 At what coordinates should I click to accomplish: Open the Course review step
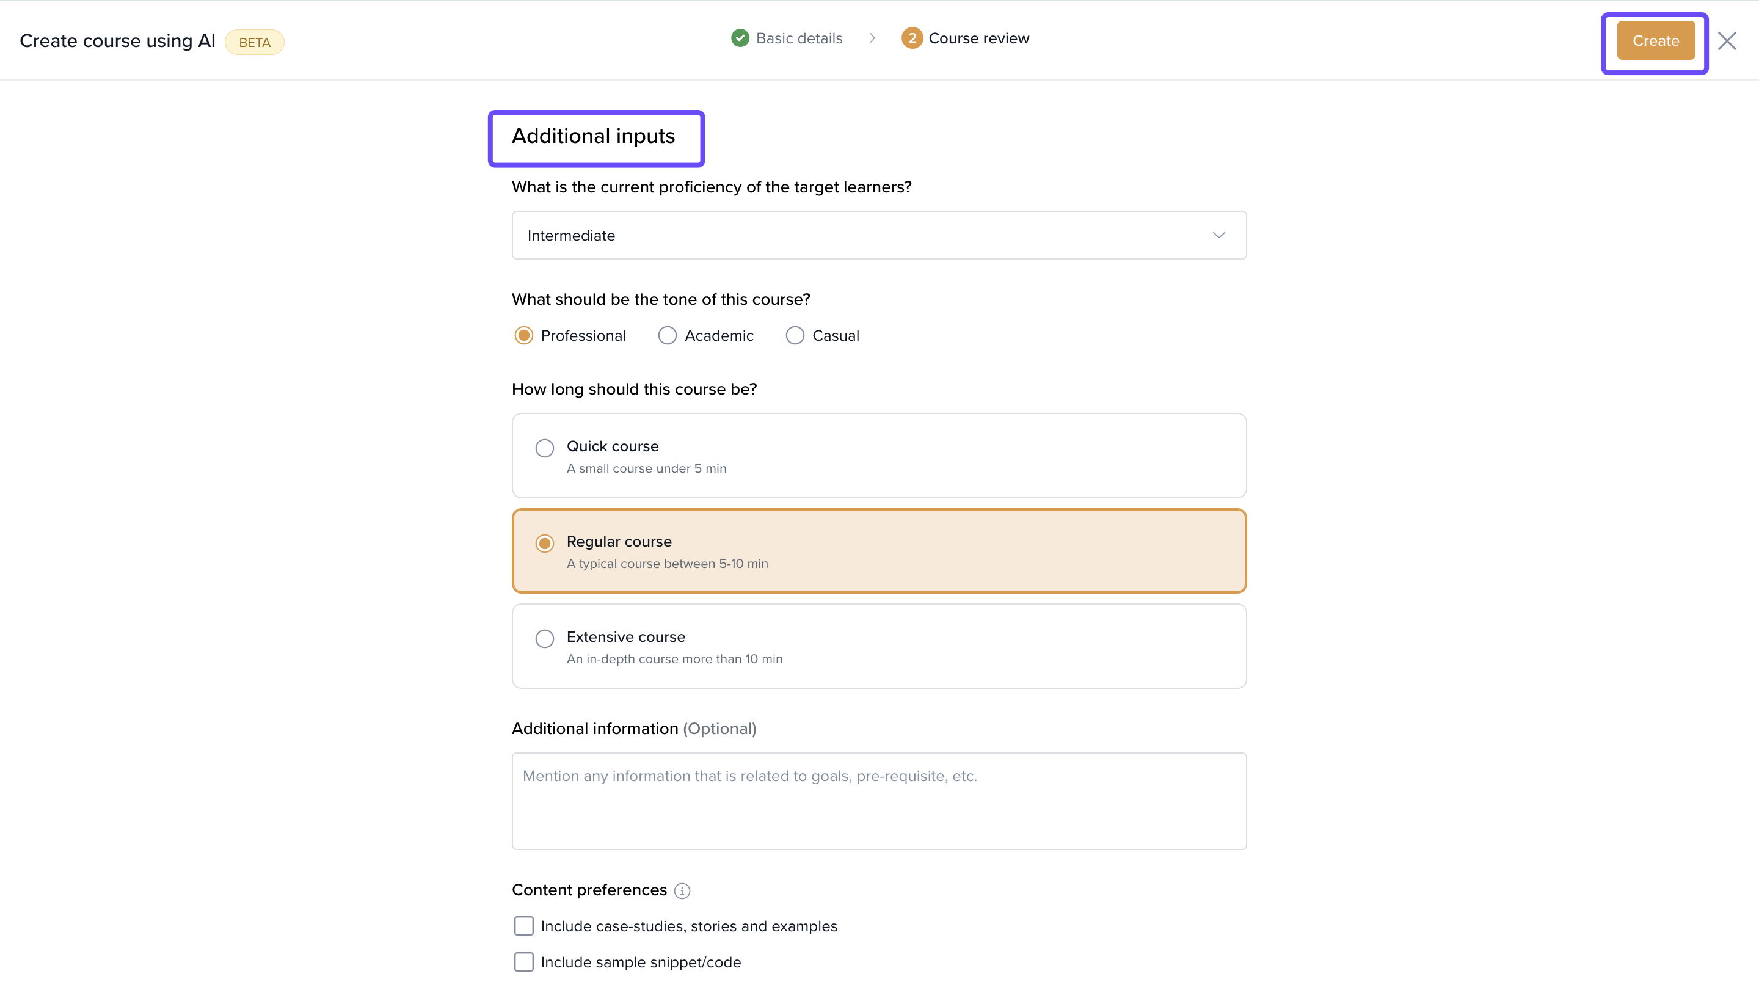[978, 38]
